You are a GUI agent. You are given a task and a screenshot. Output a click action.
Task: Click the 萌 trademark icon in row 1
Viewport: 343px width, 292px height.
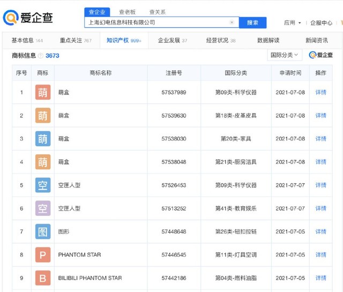[43, 92]
